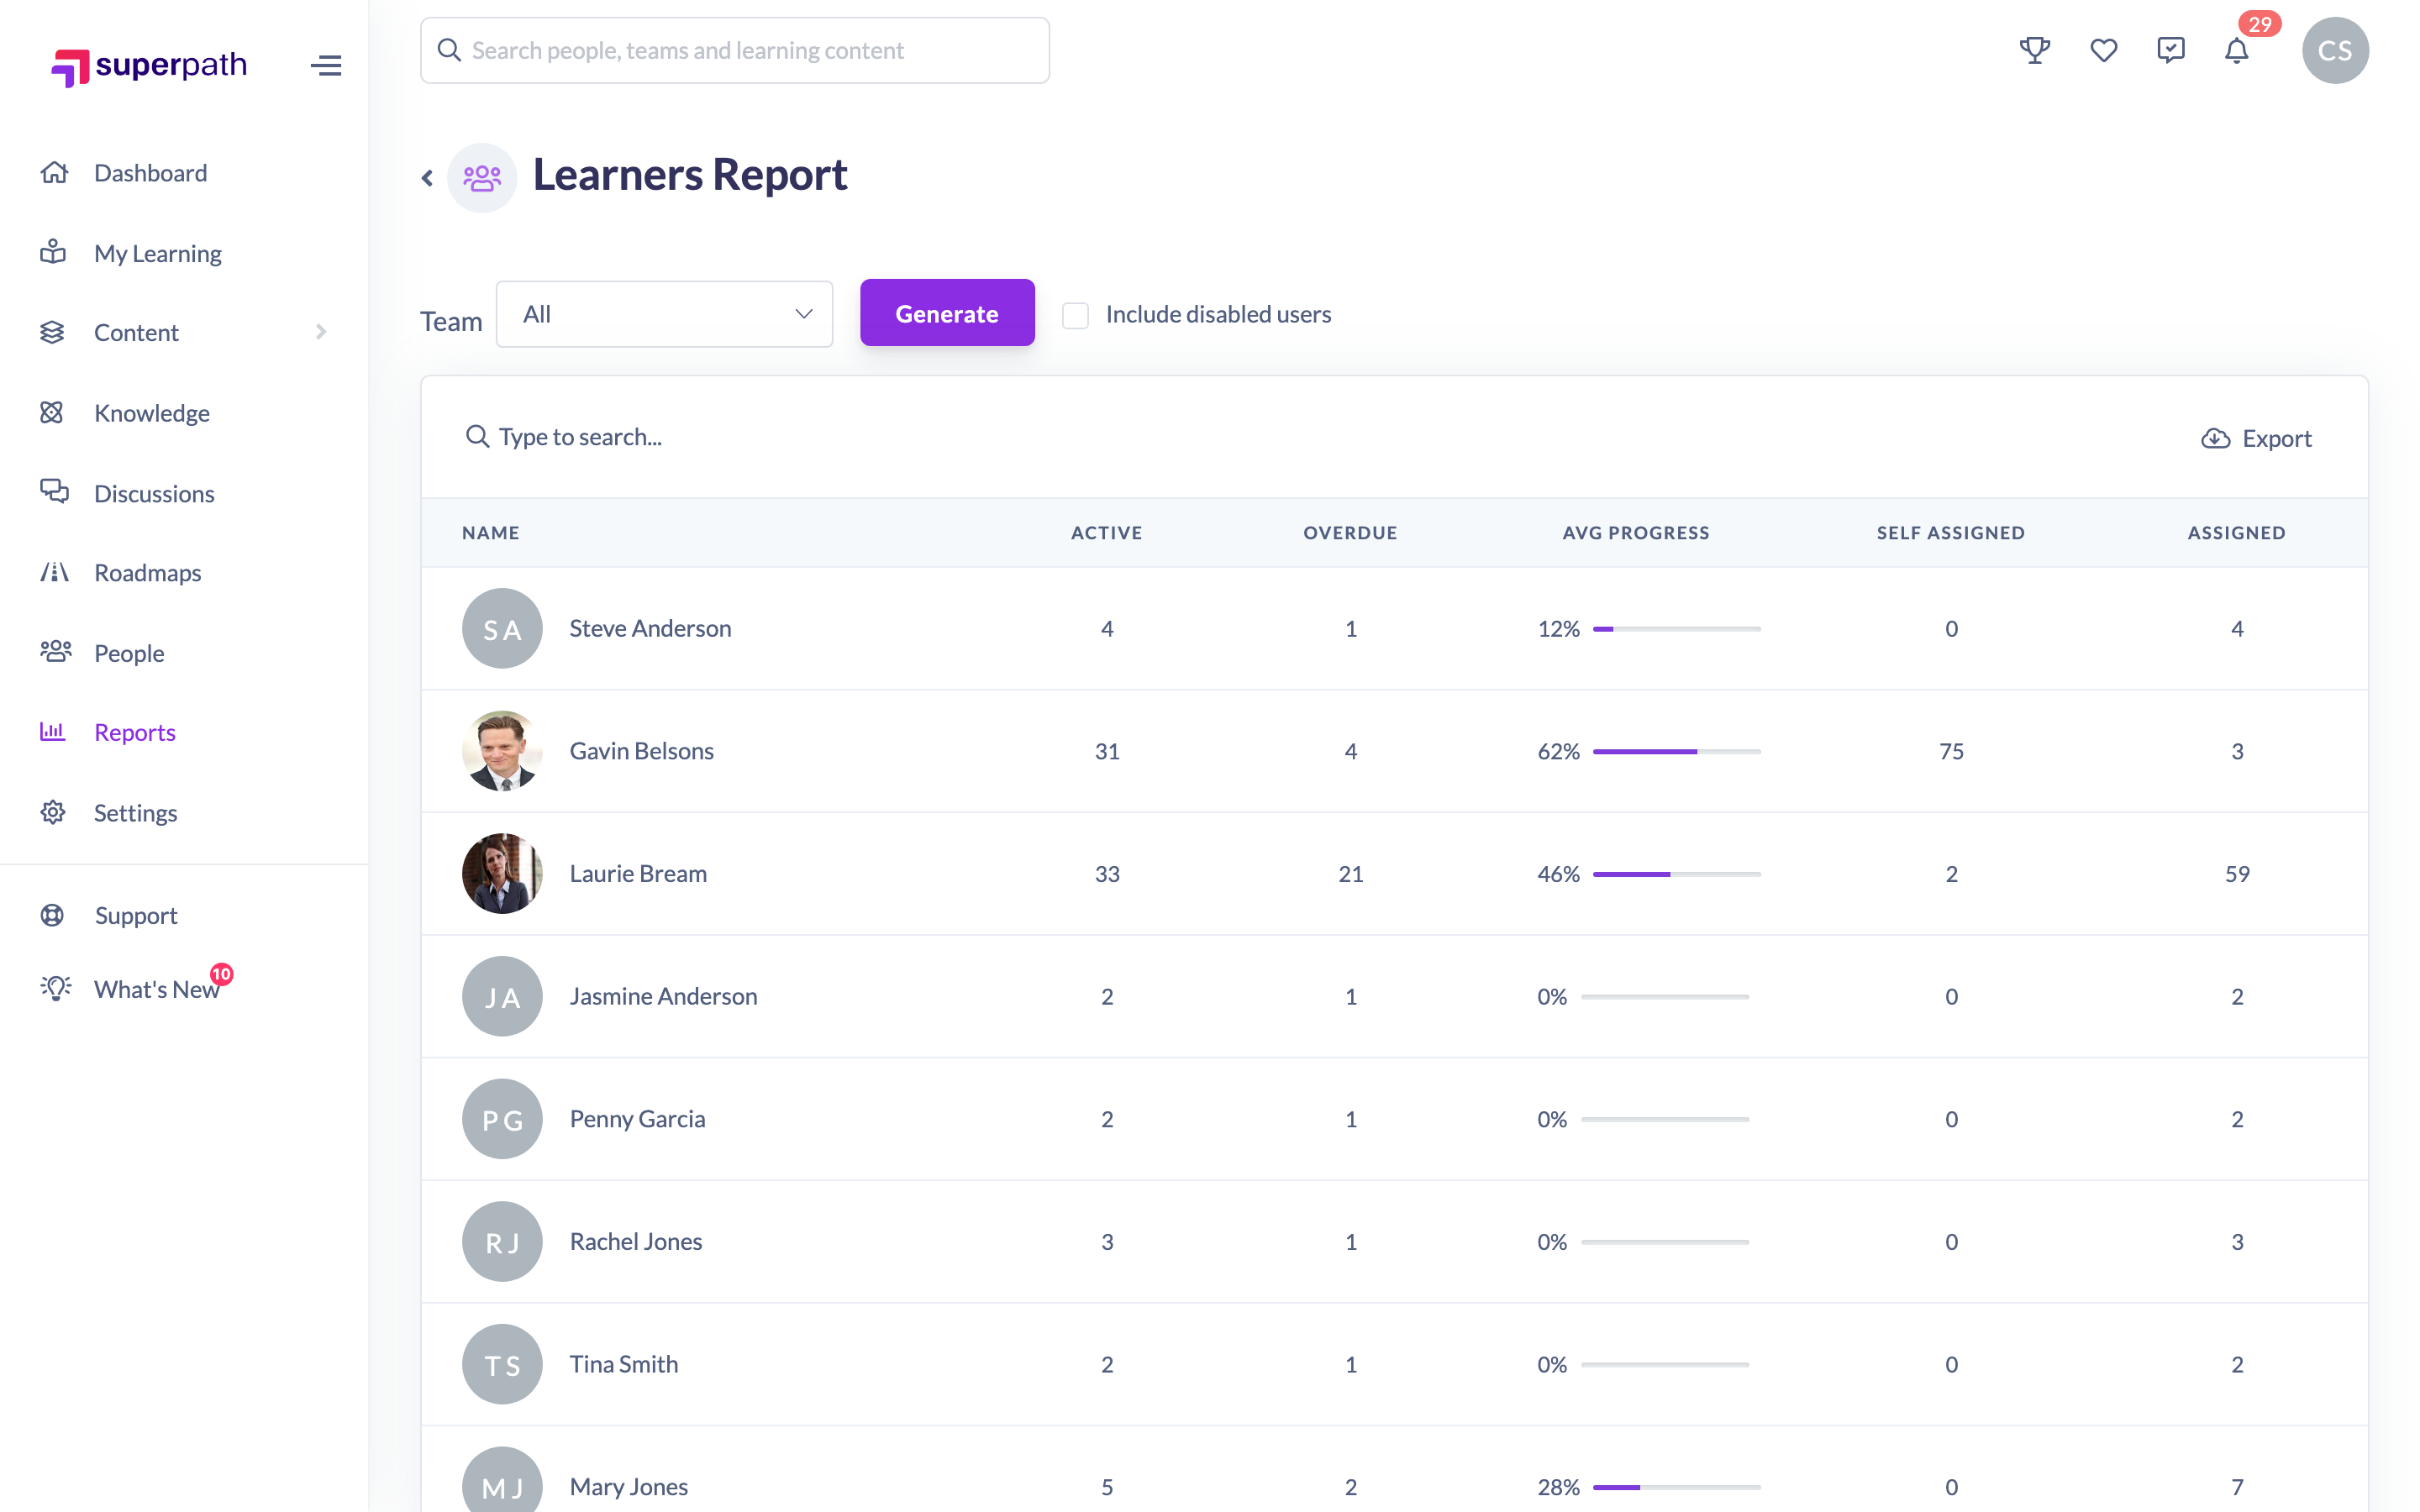
Task: Click Gavin Belsons' 62% progress bar
Action: point(1676,751)
